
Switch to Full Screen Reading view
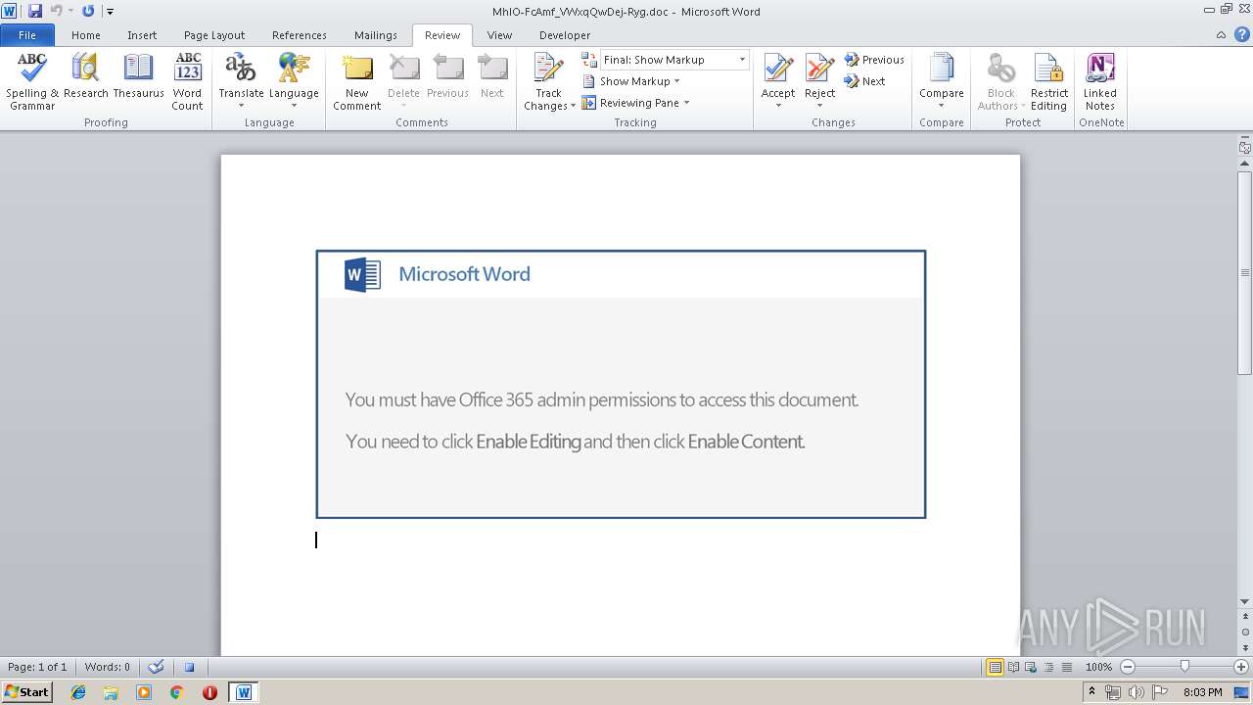pos(1012,667)
